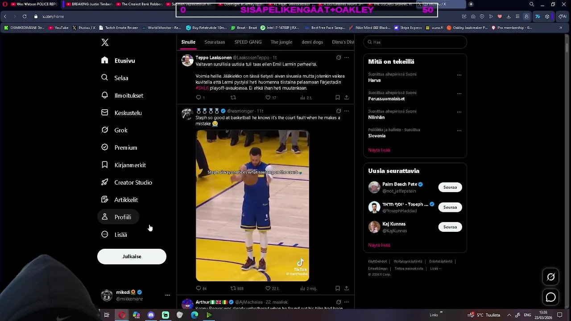Open floating chat messages button
The image size is (571, 321).
[551, 297]
